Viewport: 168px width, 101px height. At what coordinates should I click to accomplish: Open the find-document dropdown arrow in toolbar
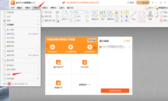coord(60,20)
